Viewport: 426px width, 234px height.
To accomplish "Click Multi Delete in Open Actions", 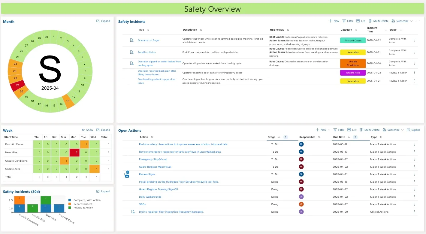I will 369,130.
